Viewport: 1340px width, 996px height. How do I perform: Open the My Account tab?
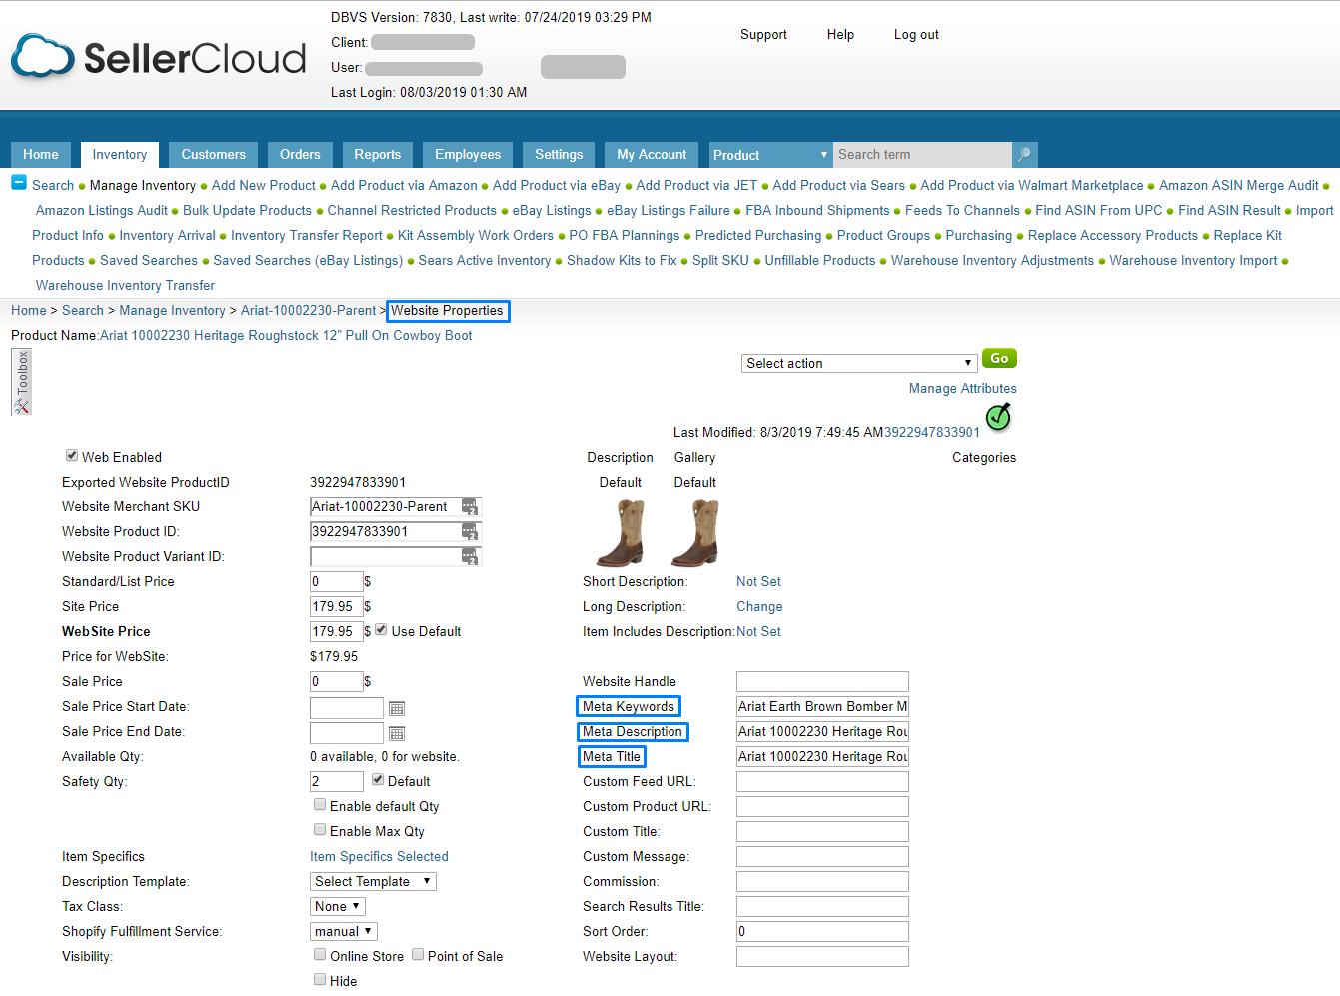point(652,155)
